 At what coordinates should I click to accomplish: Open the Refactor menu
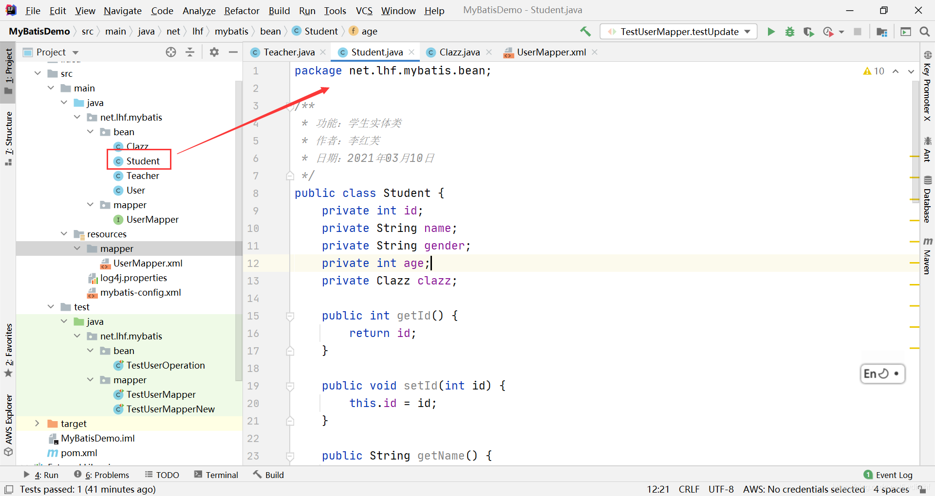coord(242,10)
